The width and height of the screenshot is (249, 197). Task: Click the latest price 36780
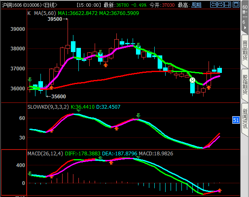click(x=122, y=5)
